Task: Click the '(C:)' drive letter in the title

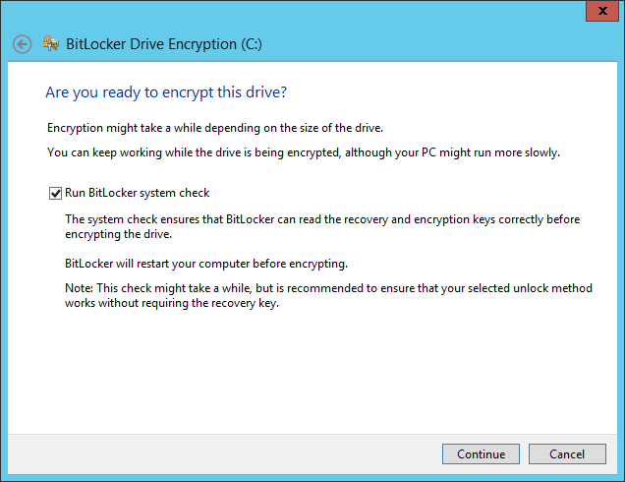Action: pos(252,44)
